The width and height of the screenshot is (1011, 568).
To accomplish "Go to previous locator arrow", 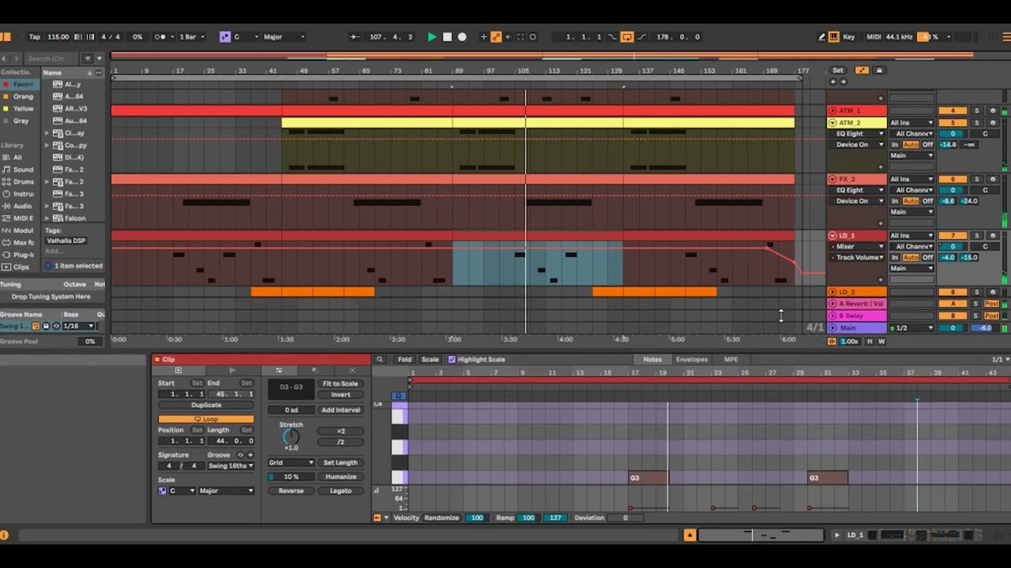I will tap(833, 82).
